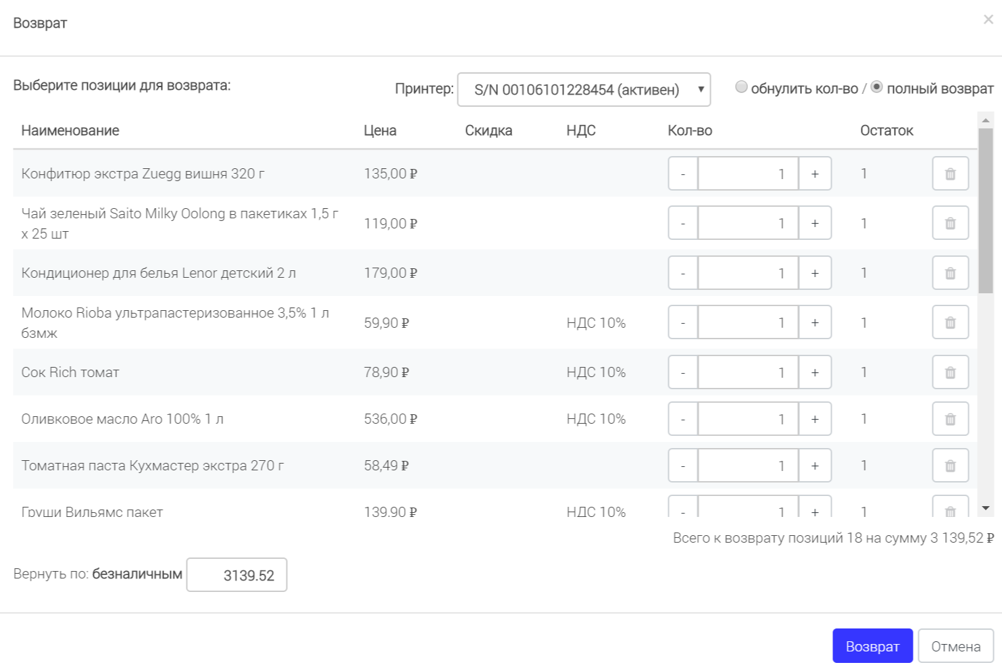This screenshot has height=669, width=1002.
Task: Increase quantity for Сок Rich томат
Action: tap(815, 372)
